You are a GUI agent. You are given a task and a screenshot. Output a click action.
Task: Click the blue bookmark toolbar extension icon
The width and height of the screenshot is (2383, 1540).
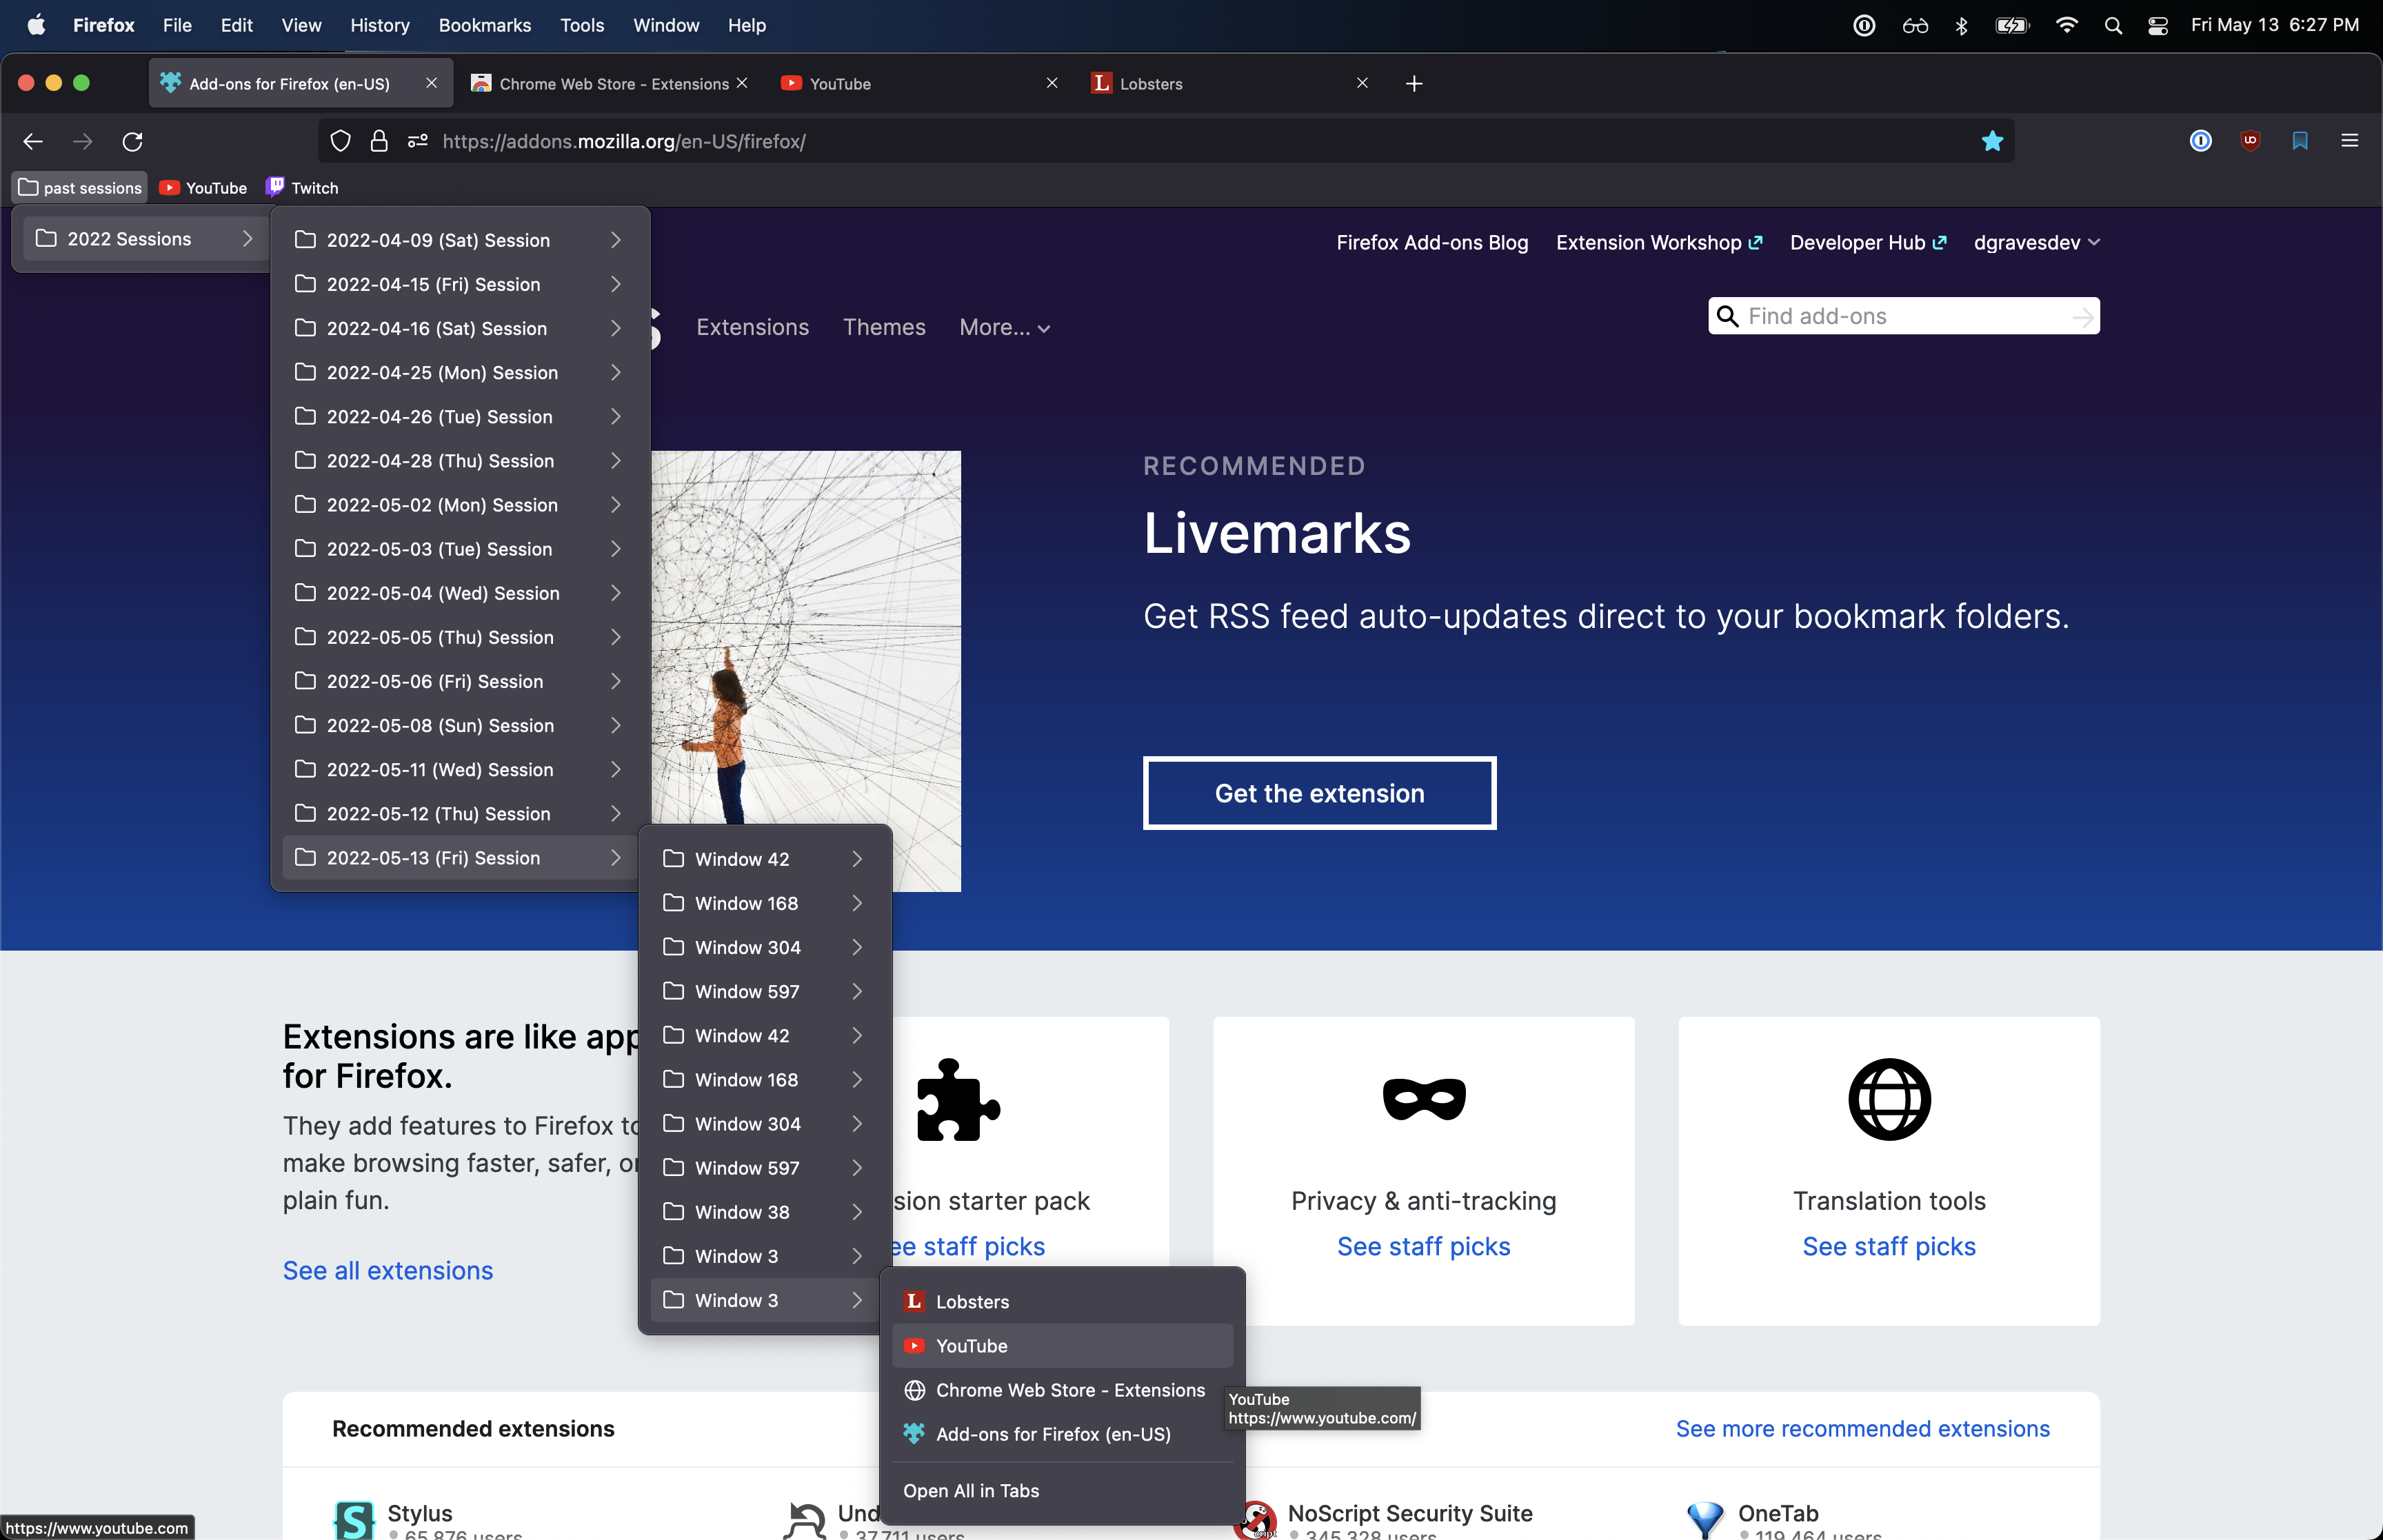coord(2299,141)
